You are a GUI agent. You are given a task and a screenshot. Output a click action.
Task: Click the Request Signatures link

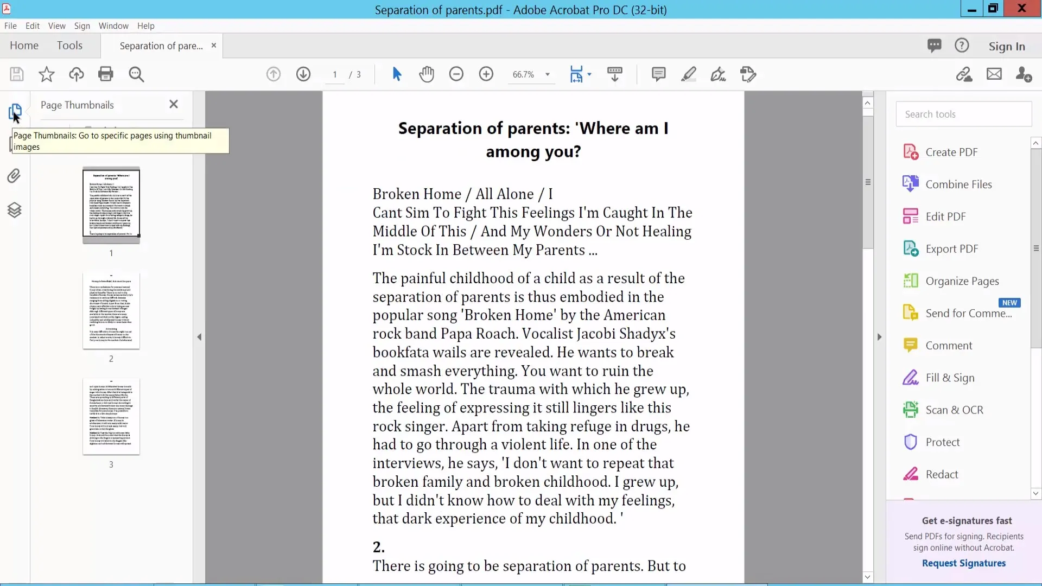(963, 563)
